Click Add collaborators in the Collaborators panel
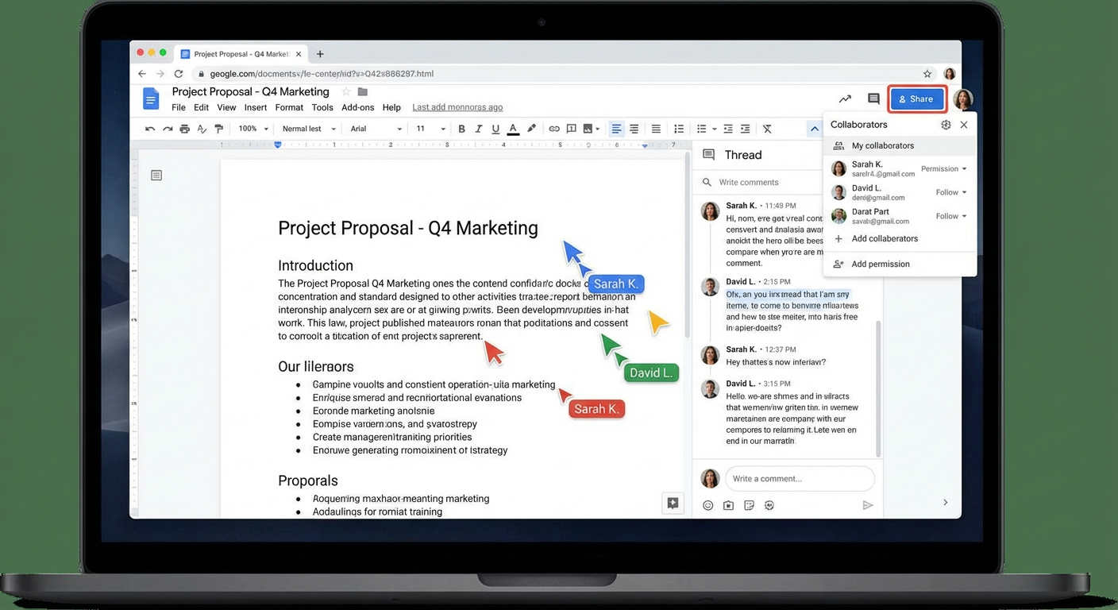The image size is (1118, 610). click(x=885, y=237)
